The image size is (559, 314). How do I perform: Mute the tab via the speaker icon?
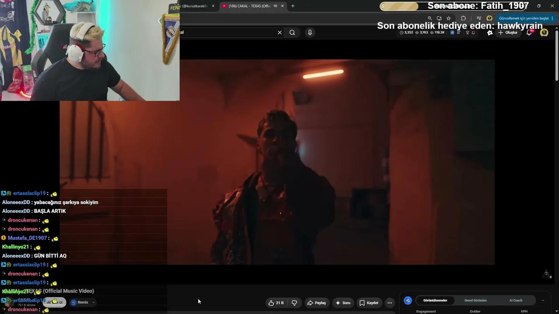275,6
